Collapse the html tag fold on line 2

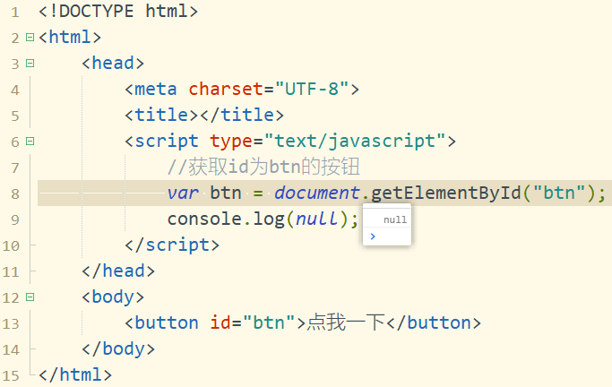pos(30,38)
